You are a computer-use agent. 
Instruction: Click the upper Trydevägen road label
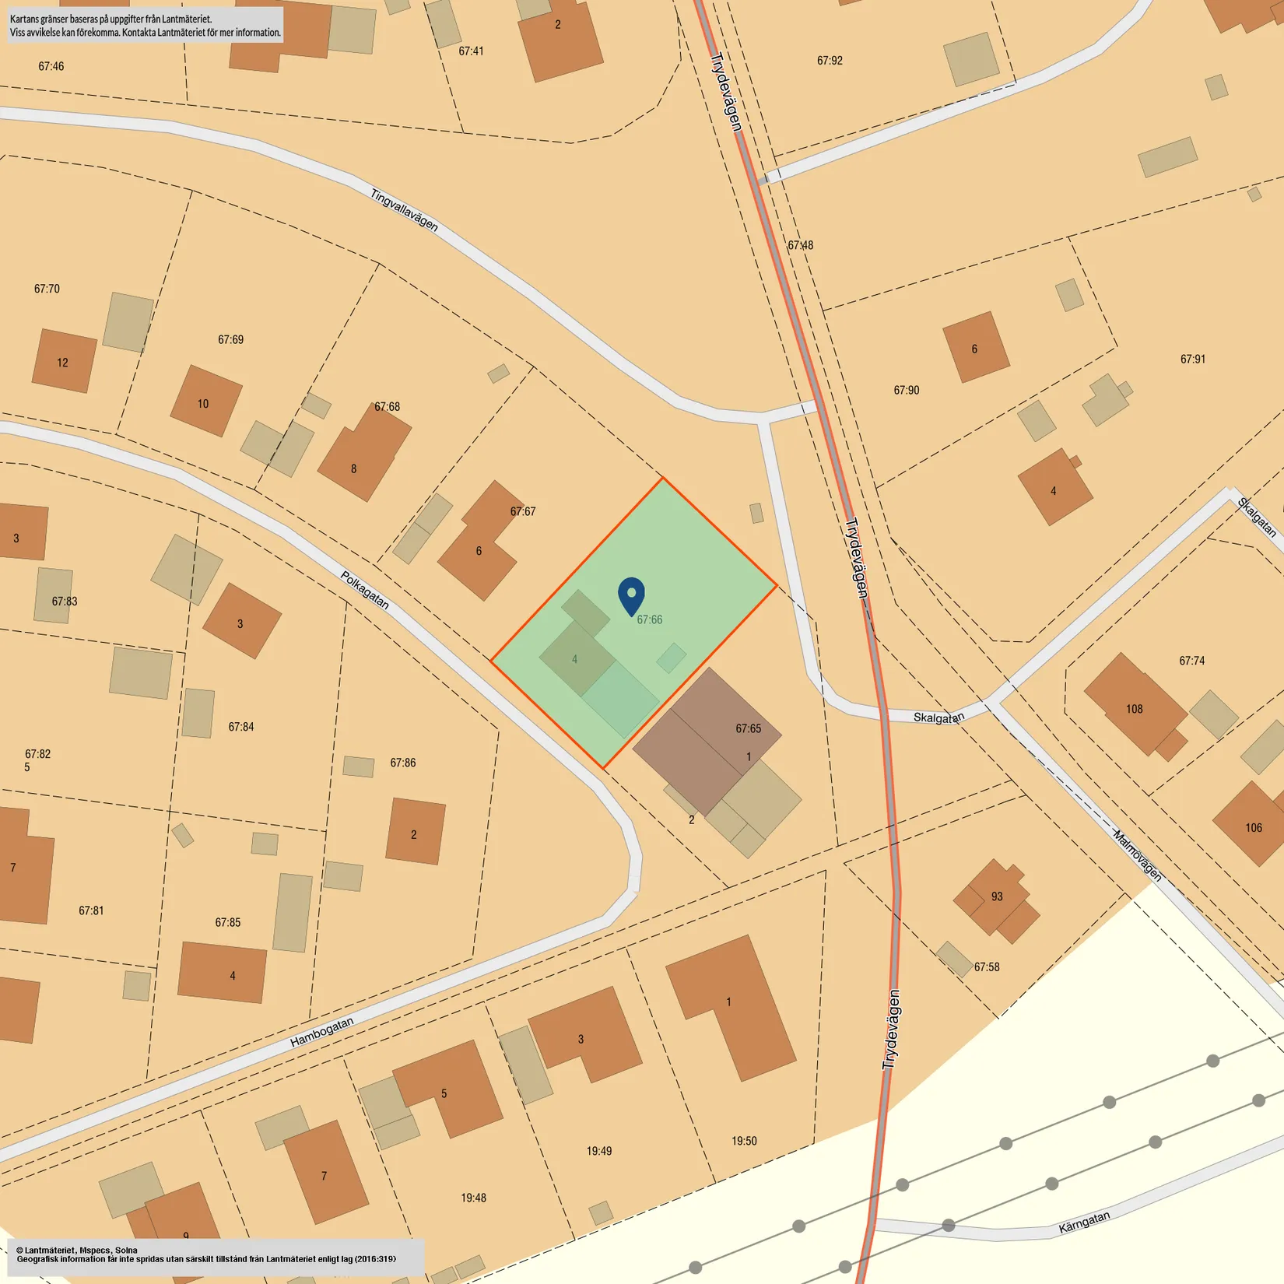(x=726, y=91)
